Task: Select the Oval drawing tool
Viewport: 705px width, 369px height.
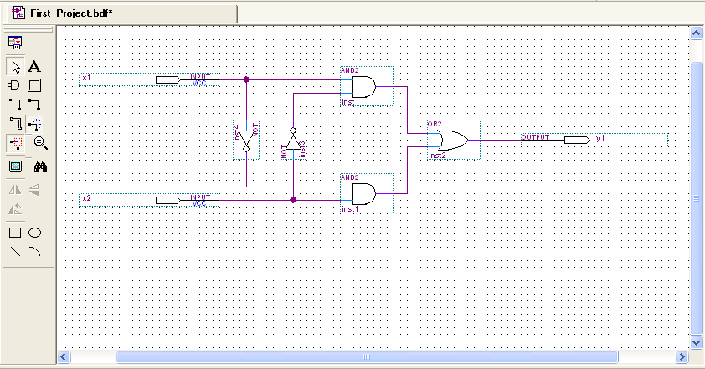Action: [x=34, y=233]
